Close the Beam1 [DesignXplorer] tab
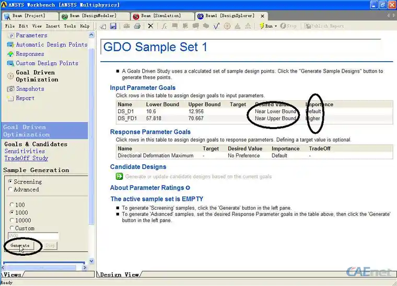This screenshot has width=397, height=286. [263, 16]
